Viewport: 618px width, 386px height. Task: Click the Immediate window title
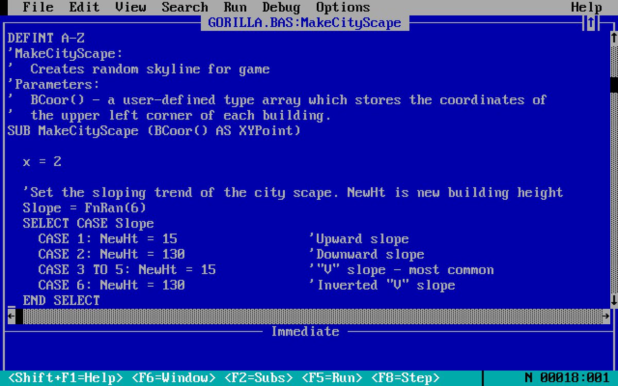click(x=305, y=331)
